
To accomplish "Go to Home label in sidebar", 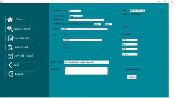I will 19,19.
